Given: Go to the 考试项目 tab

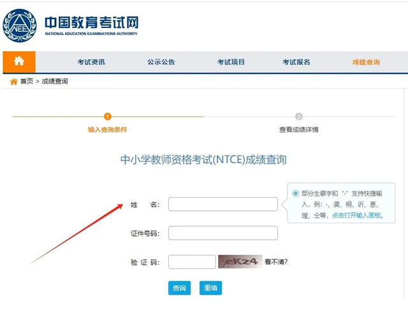Looking at the screenshot, I should (231, 62).
